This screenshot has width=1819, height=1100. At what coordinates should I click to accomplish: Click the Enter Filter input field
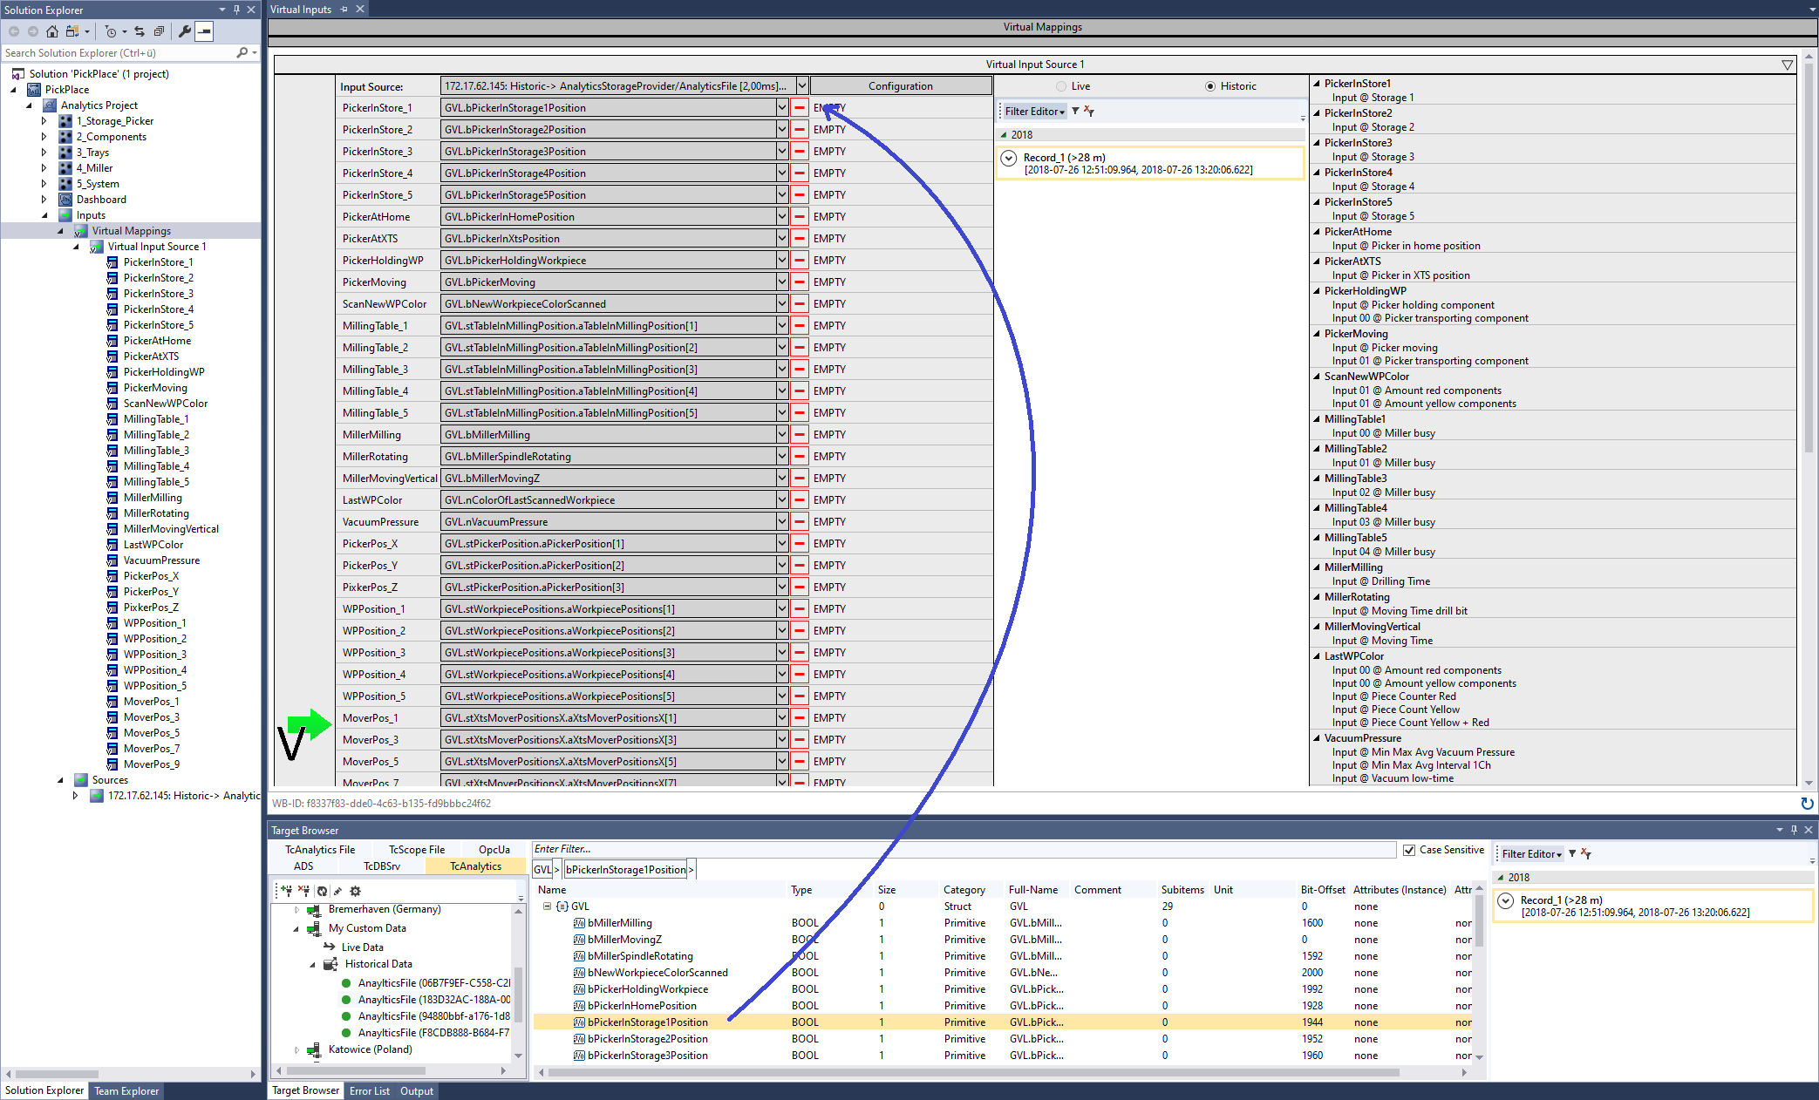click(964, 849)
